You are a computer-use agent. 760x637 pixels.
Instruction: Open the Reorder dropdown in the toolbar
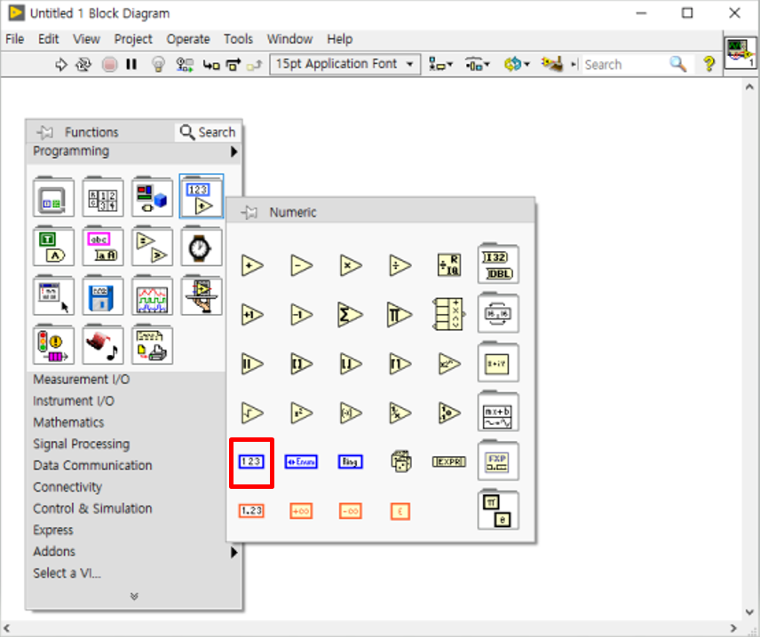(517, 64)
